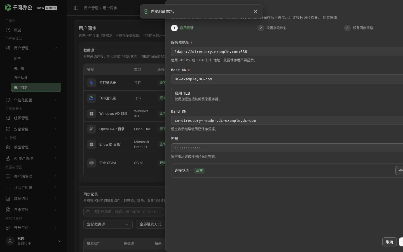This screenshot has width=403, height=252.
Task: Click the 千问办公 logo icon
Action: [x=8, y=8]
